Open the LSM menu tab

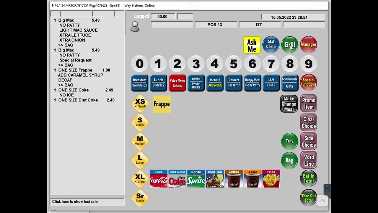[271, 83]
